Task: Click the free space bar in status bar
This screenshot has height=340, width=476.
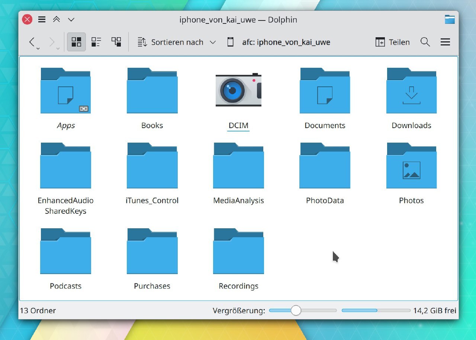Action: coord(376,310)
